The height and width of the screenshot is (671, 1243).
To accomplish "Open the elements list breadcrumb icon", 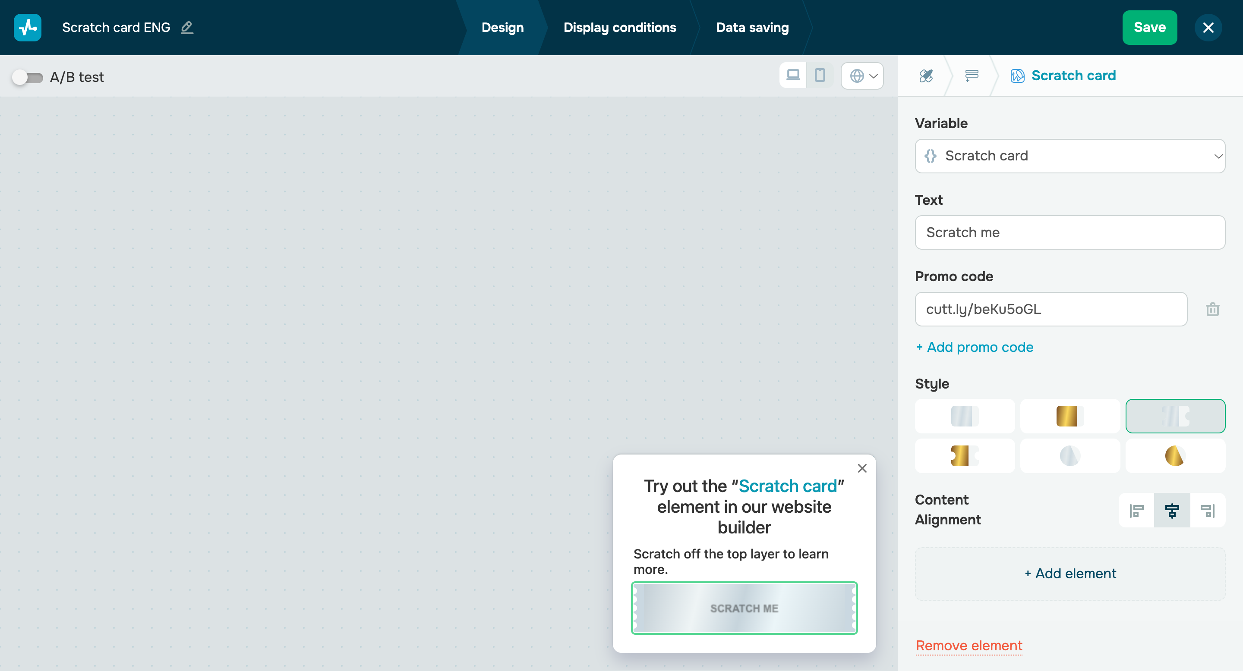I will [972, 75].
